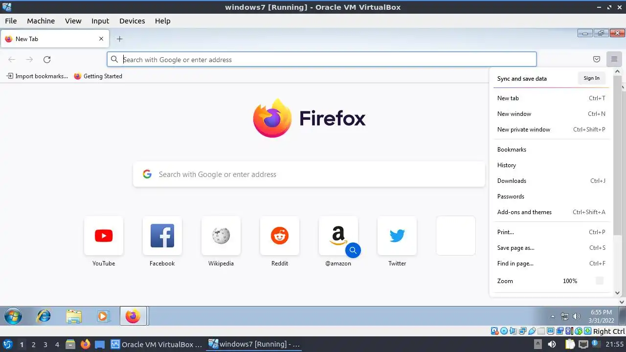Expand History in Firefox menu

pyautogui.click(x=551, y=165)
